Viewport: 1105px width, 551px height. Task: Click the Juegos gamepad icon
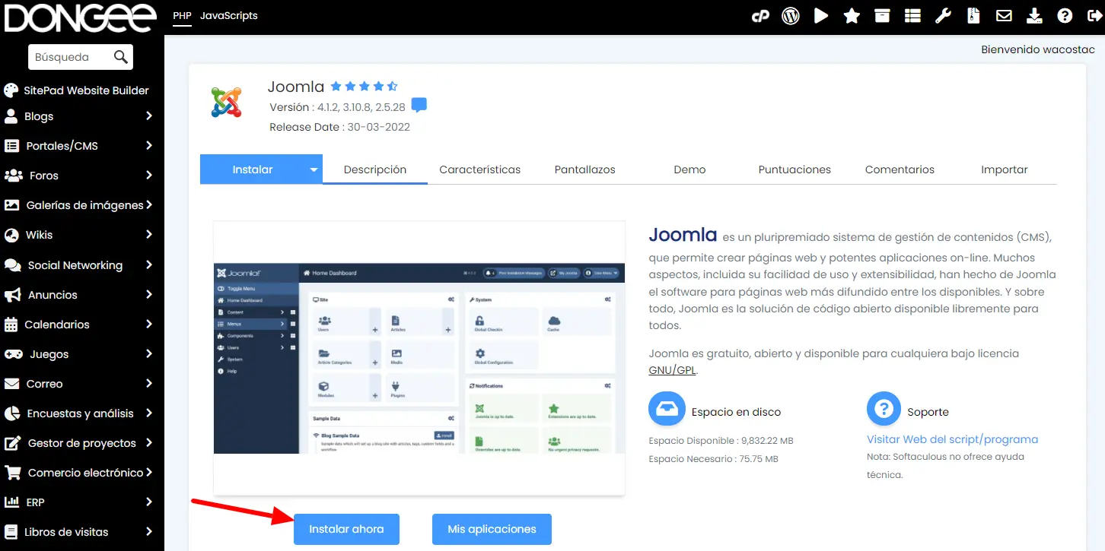click(x=14, y=354)
